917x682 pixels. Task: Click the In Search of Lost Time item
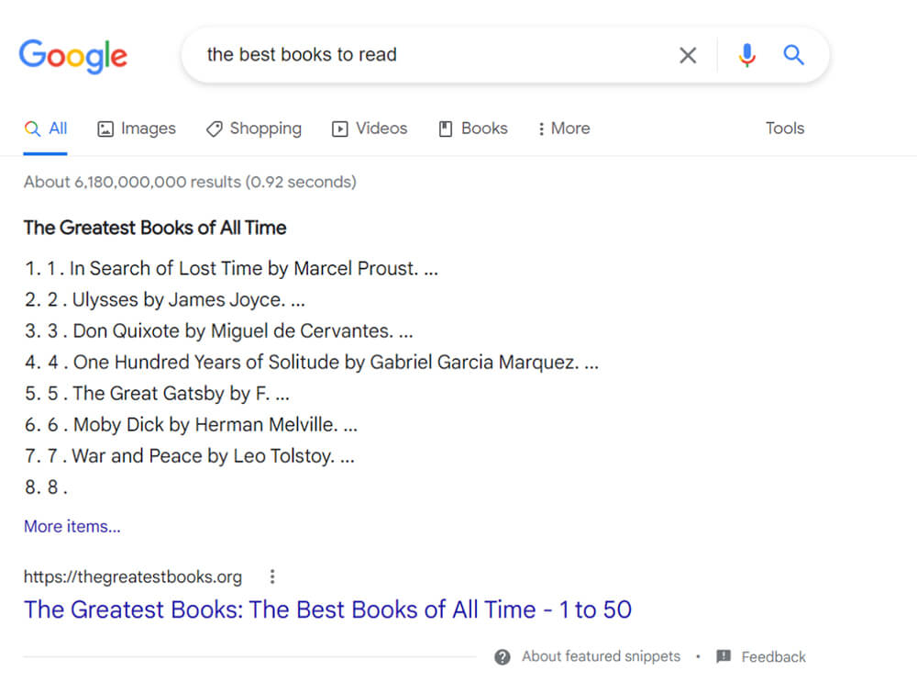click(232, 268)
